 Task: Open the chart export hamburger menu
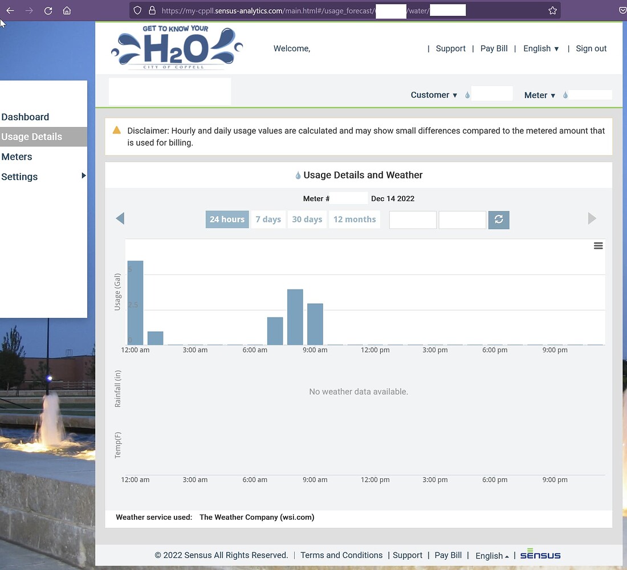[598, 246]
